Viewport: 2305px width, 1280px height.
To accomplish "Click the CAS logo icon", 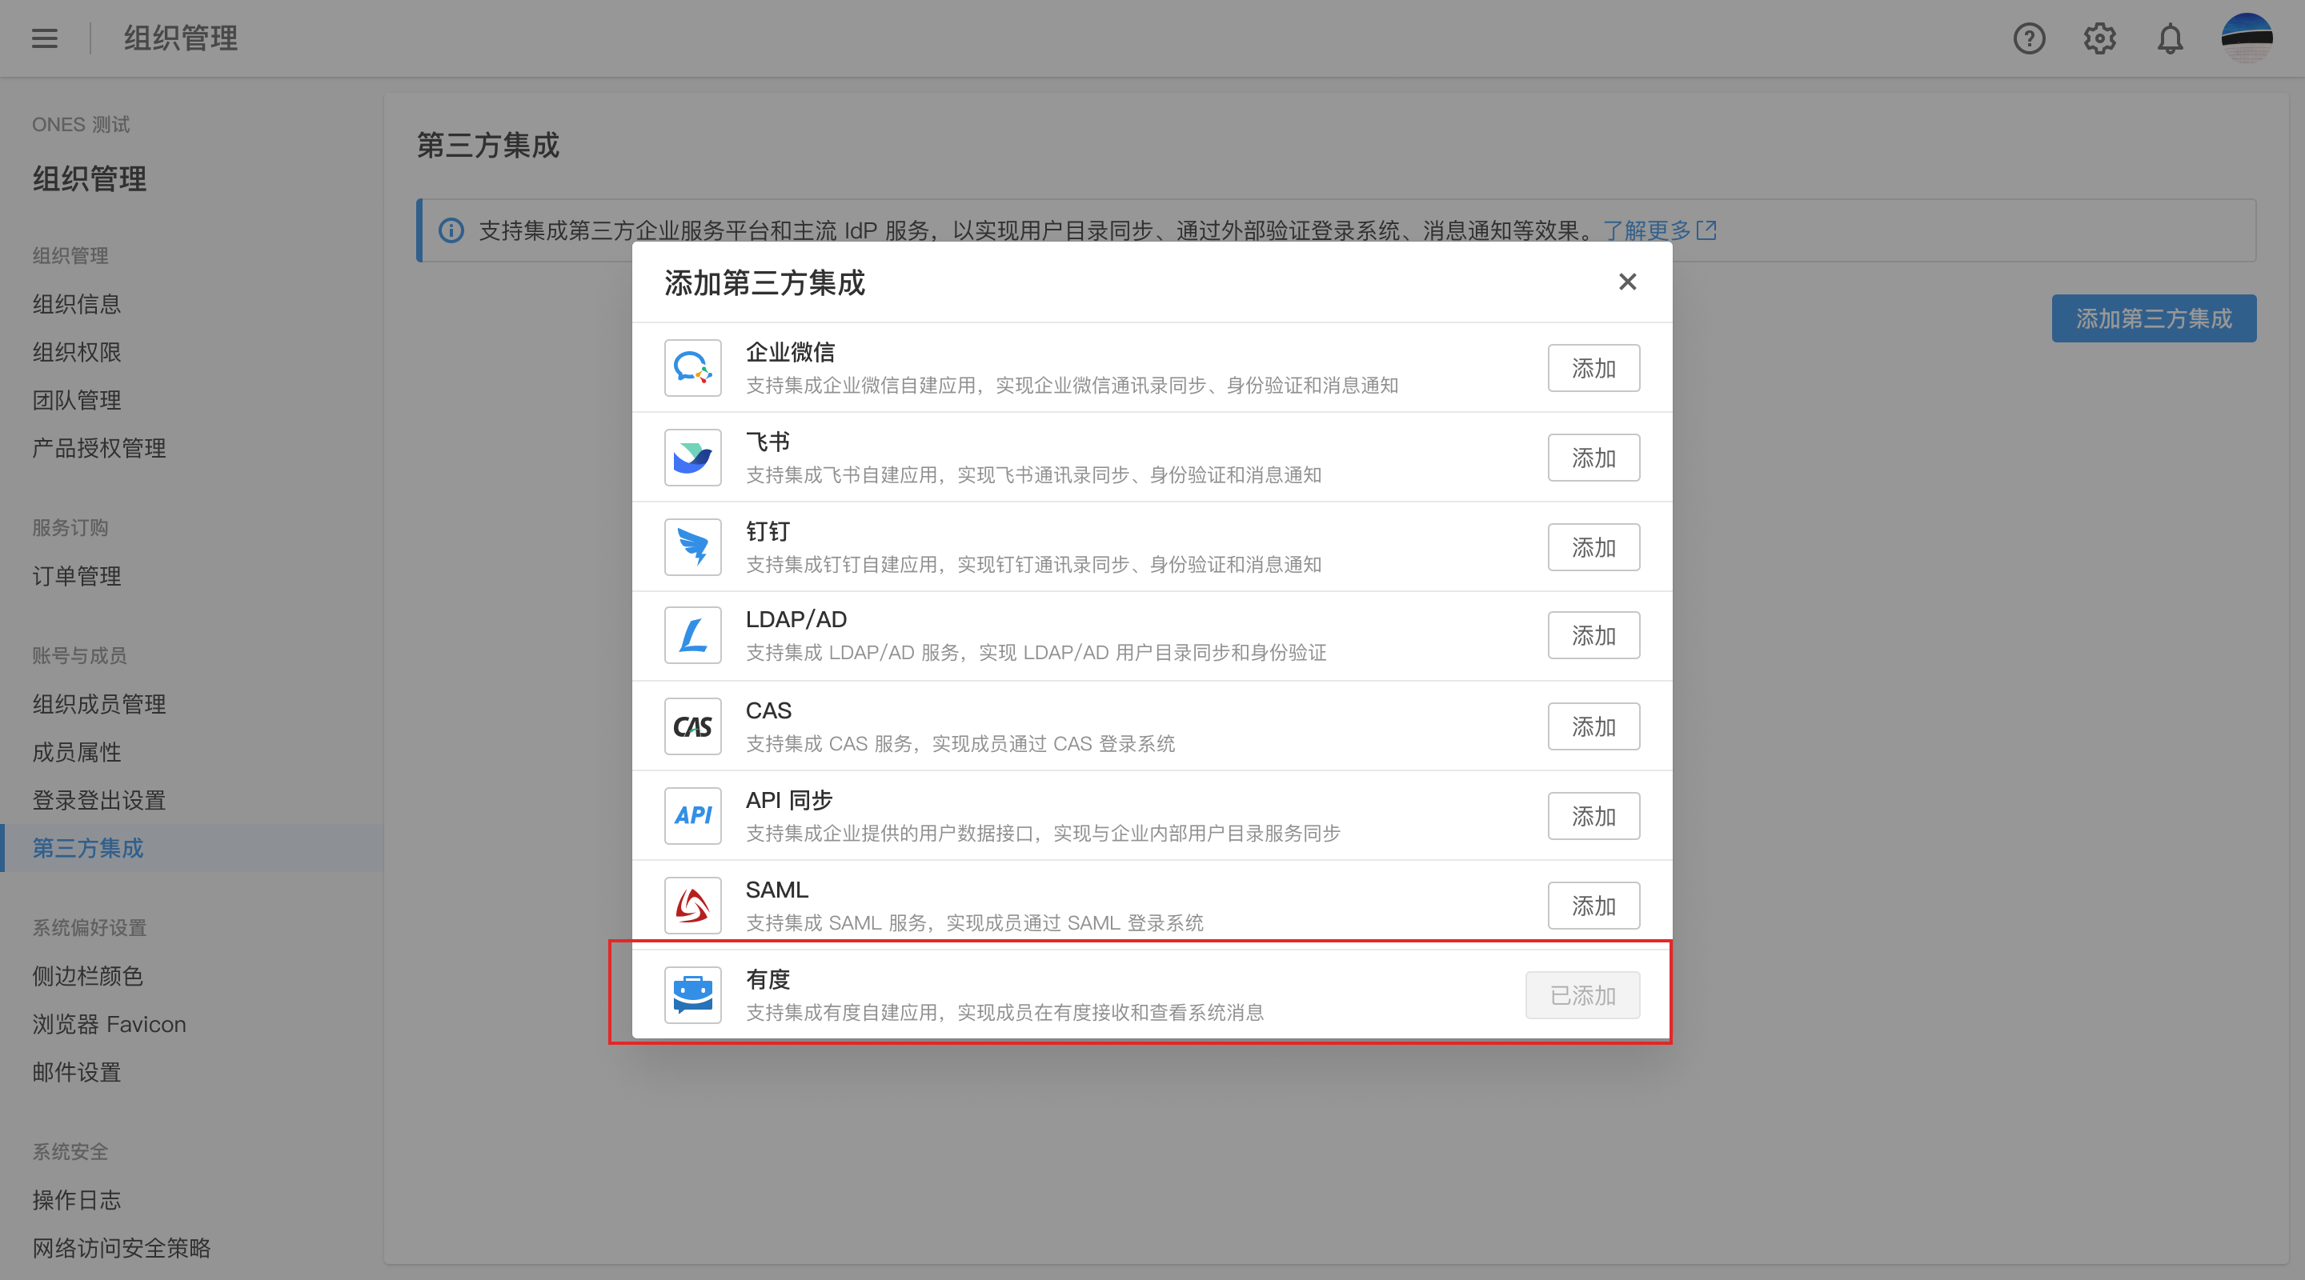I will pyautogui.click(x=692, y=726).
